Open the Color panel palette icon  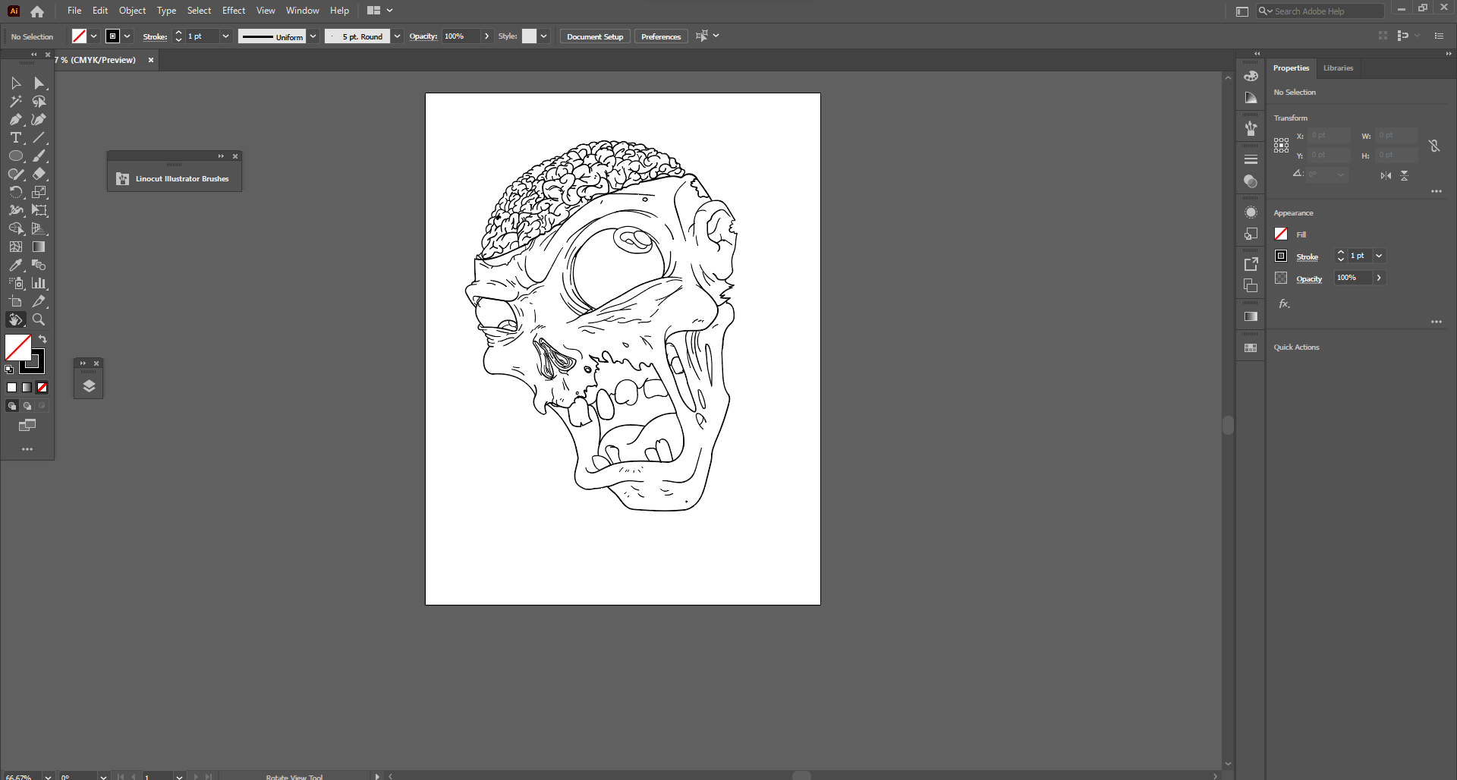tap(1251, 76)
